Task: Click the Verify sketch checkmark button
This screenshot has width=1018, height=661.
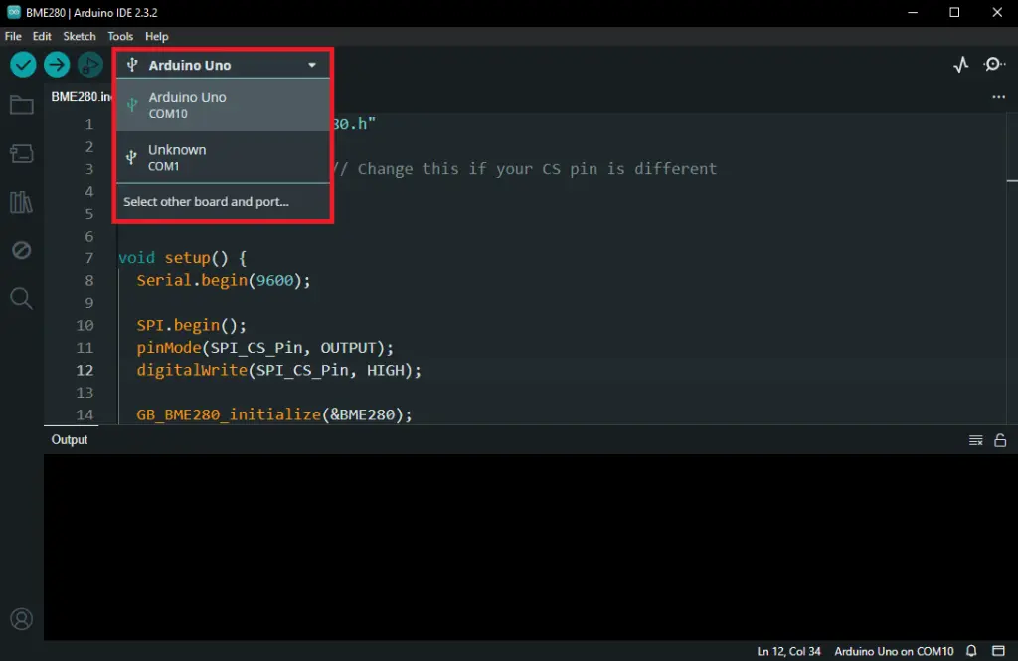Action: point(23,65)
